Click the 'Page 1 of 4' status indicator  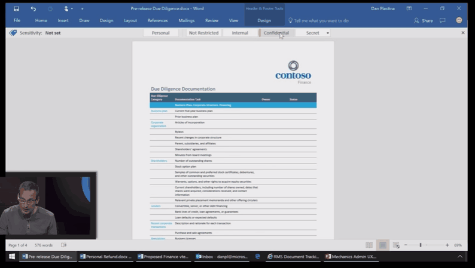(x=17, y=245)
